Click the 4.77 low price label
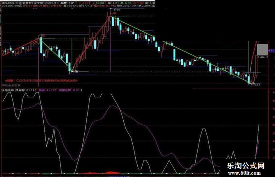Screen dimensions: 275x177 click(x=257, y=85)
